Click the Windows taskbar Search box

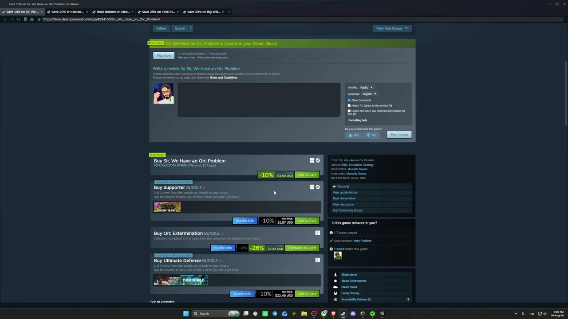[x=216, y=314]
